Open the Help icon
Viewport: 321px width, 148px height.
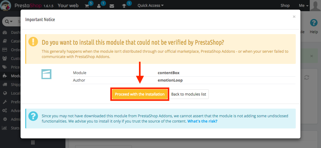point(314,23)
